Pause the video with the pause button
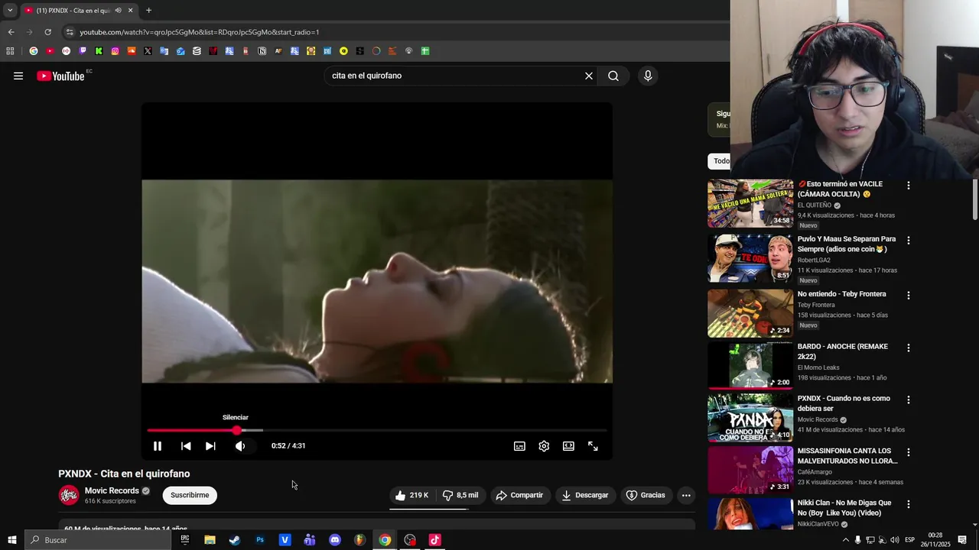This screenshot has width=979, height=550. tap(158, 446)
